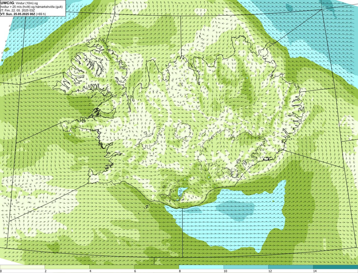The image size is (358, 273).
Task: Click the scale label '6' on the color bar
Action: click(x=135, y=271)
